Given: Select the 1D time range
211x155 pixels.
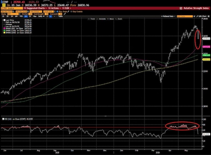Looking at the screenshot, I should [x=3, y=16].
